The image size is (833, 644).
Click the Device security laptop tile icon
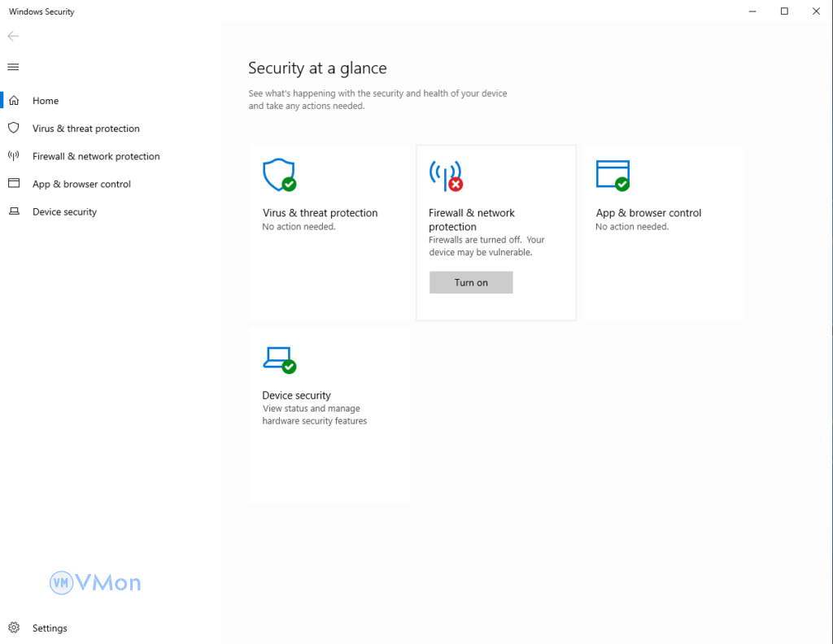pyautogui.click(x=279, y=358)
